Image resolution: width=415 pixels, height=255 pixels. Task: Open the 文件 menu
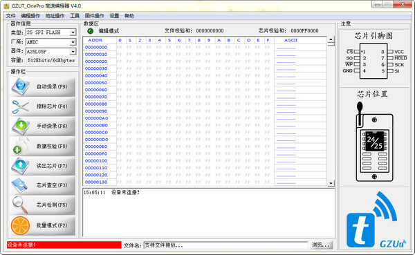(10, 16)
